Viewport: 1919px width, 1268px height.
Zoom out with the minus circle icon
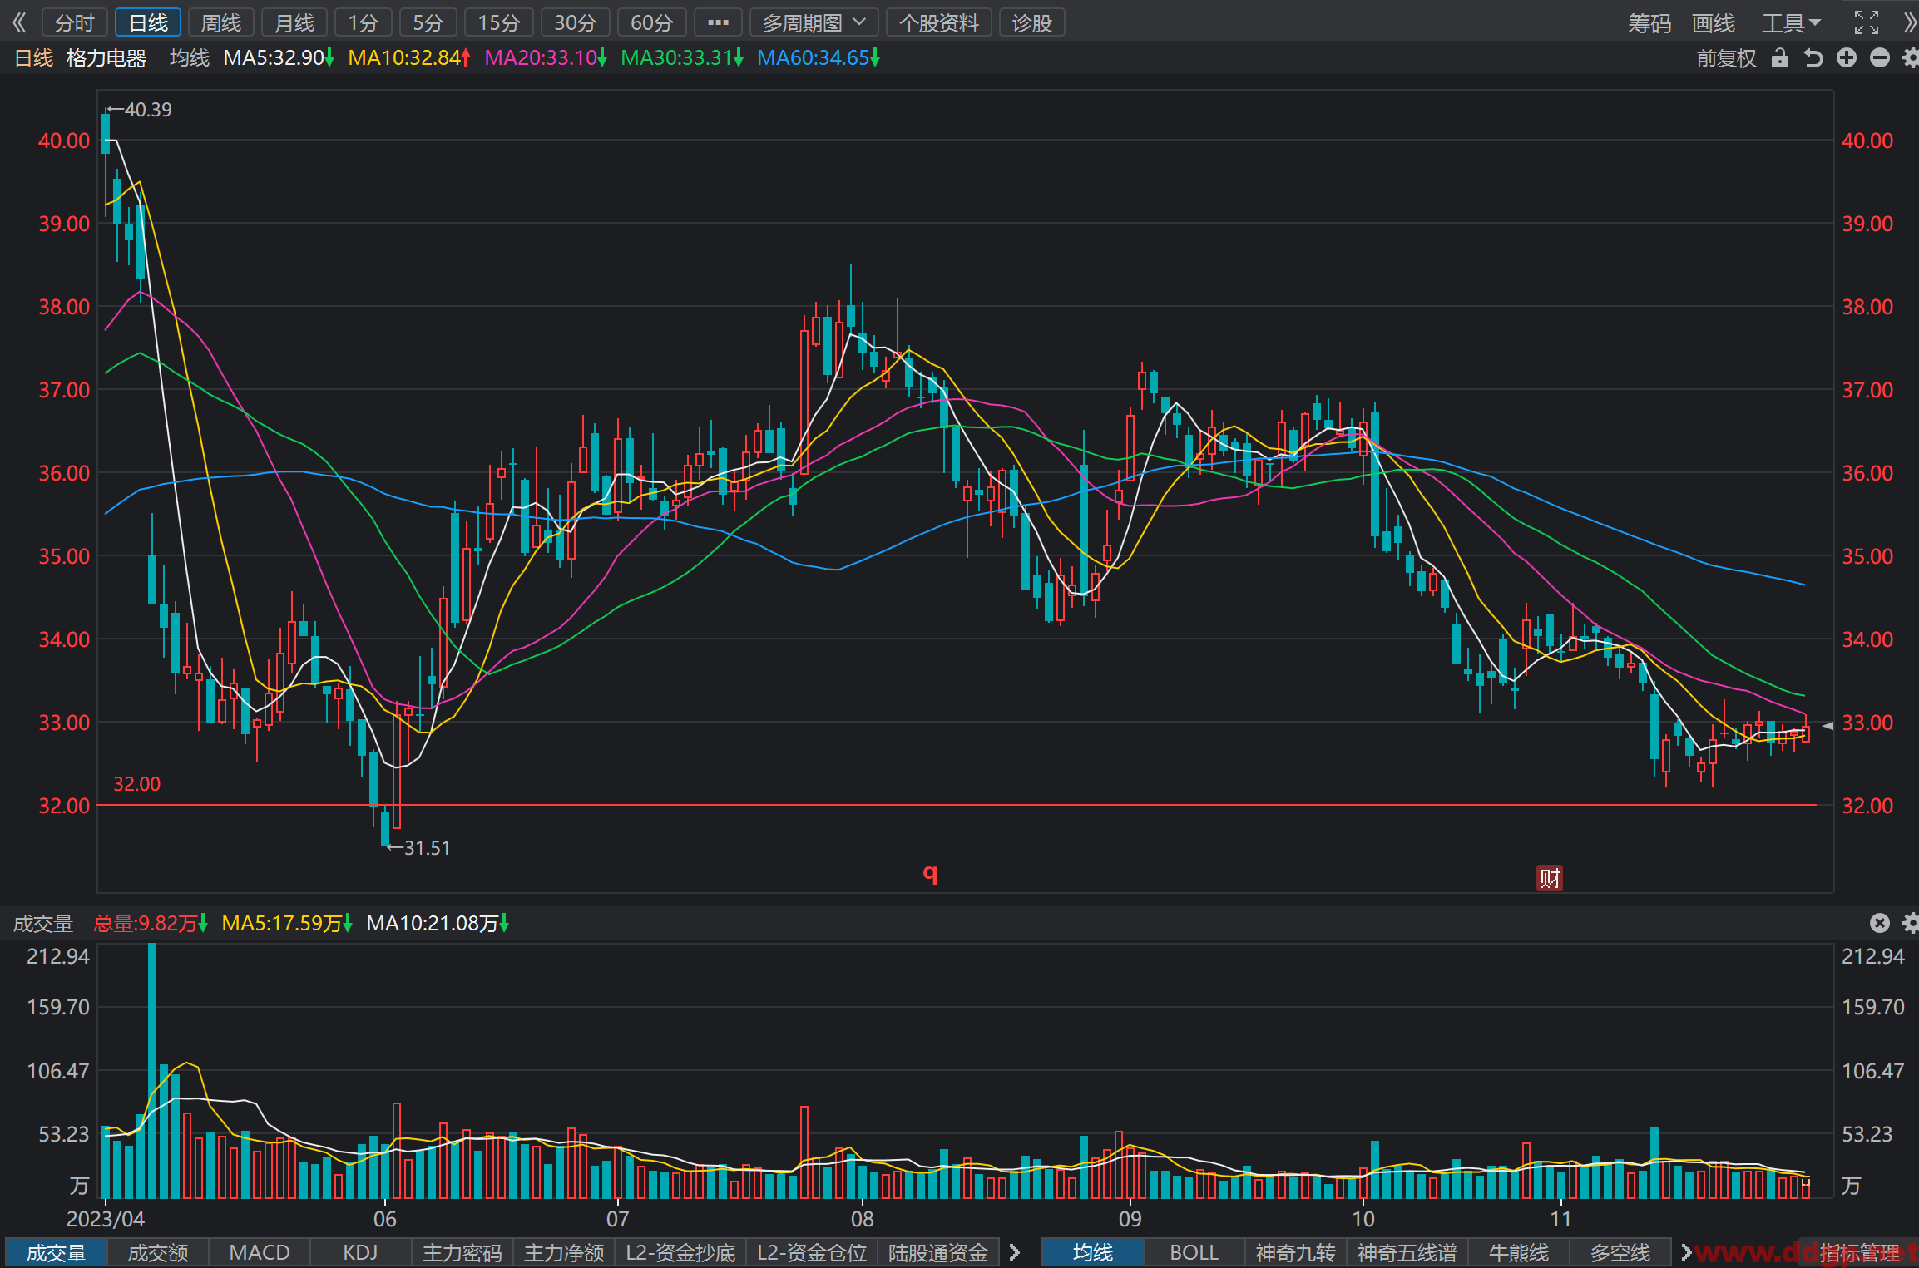coord(1880,57)
